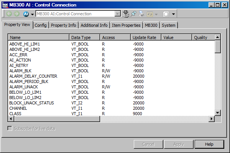
Task: Go to the MB300 tab
Action: pyautogui.click(x=151, y=25)
